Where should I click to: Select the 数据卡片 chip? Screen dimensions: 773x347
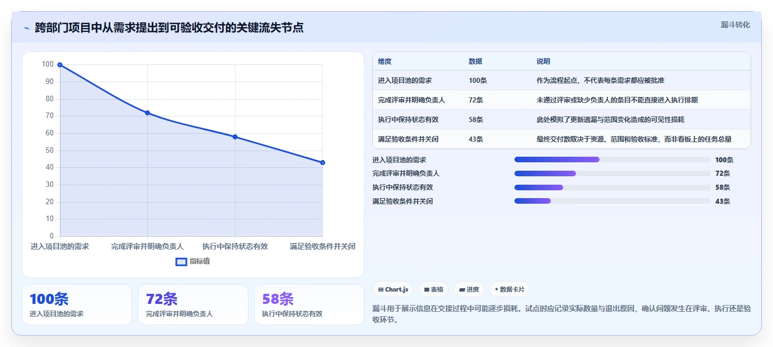(x=509, y=289)
